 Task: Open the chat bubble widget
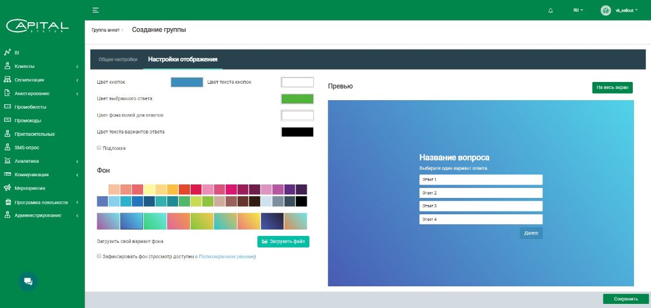[28, 282]
